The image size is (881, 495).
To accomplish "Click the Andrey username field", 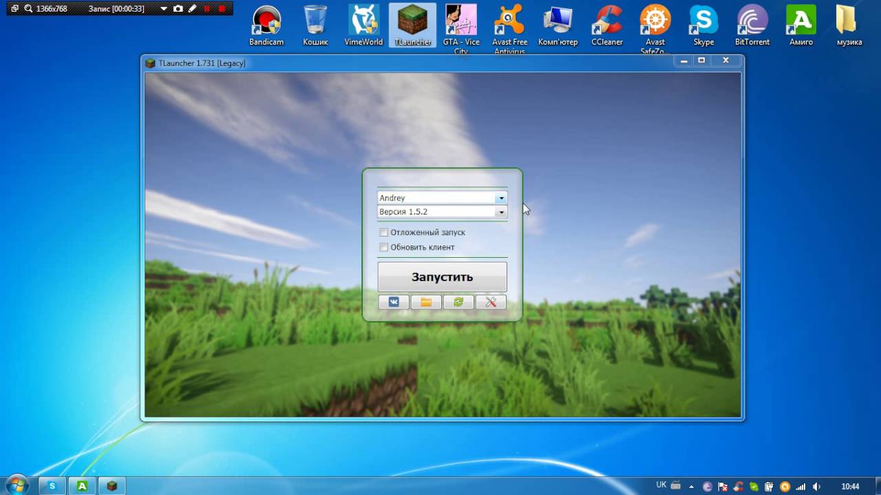I will [436, 198].
